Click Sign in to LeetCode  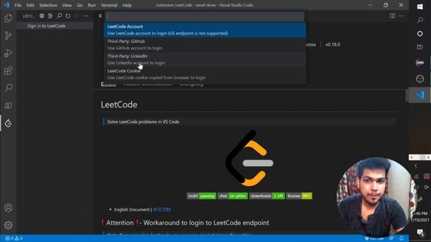click(46, 26)
